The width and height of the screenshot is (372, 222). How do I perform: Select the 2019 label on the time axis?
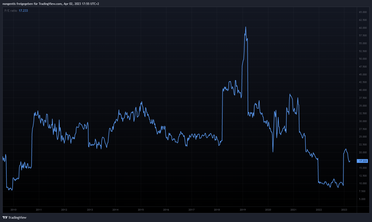[x=243, y=210]
